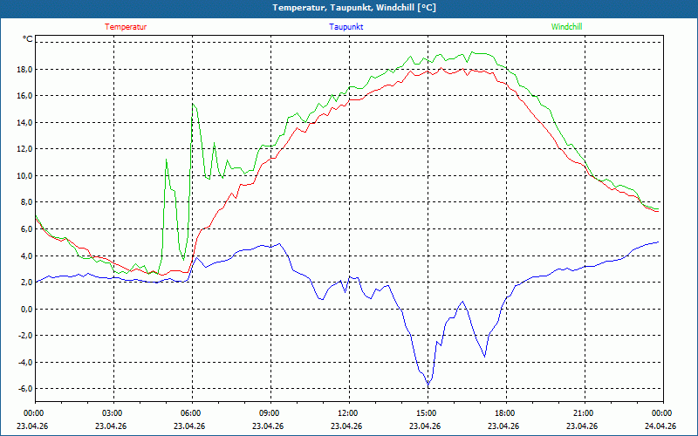Click the green Windchill legend label
This screenshot has width=698, height=436.
(x=566, y=27)
